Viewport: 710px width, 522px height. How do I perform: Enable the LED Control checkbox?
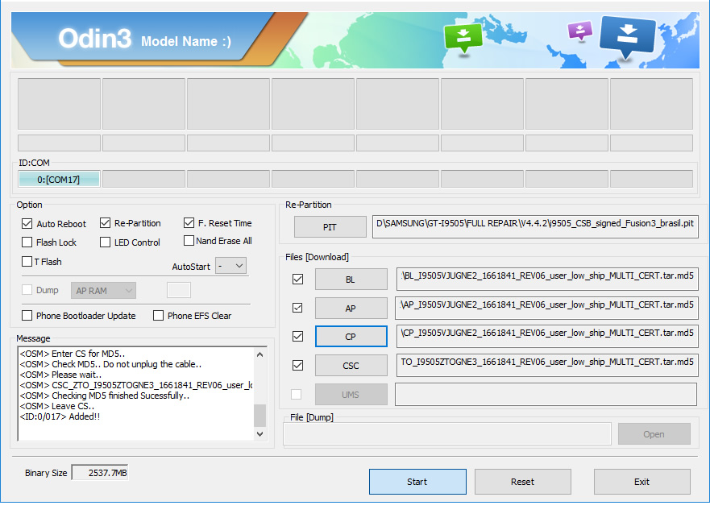105,242
